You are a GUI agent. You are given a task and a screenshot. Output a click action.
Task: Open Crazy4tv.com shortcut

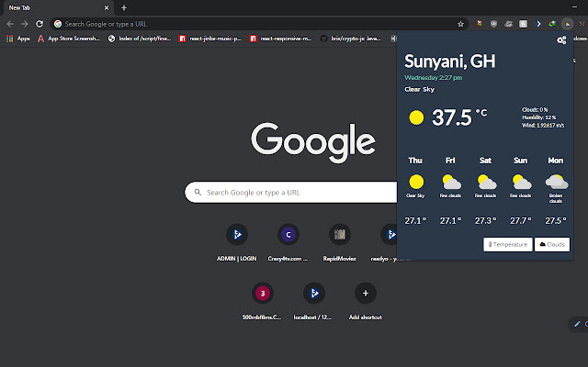[x=288, y=242]
